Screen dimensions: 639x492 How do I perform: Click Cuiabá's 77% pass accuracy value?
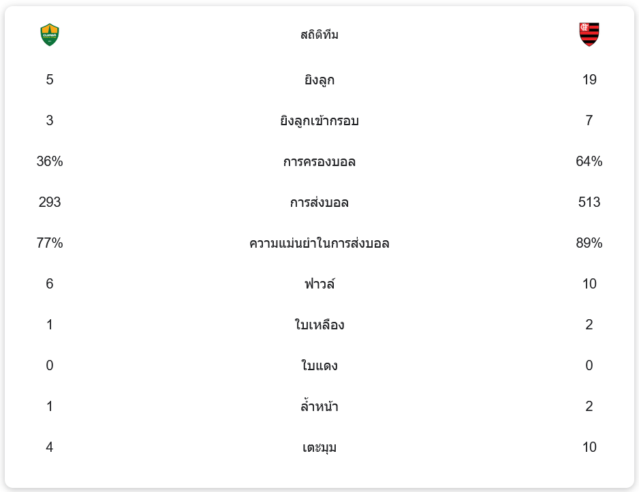point(50,243)
